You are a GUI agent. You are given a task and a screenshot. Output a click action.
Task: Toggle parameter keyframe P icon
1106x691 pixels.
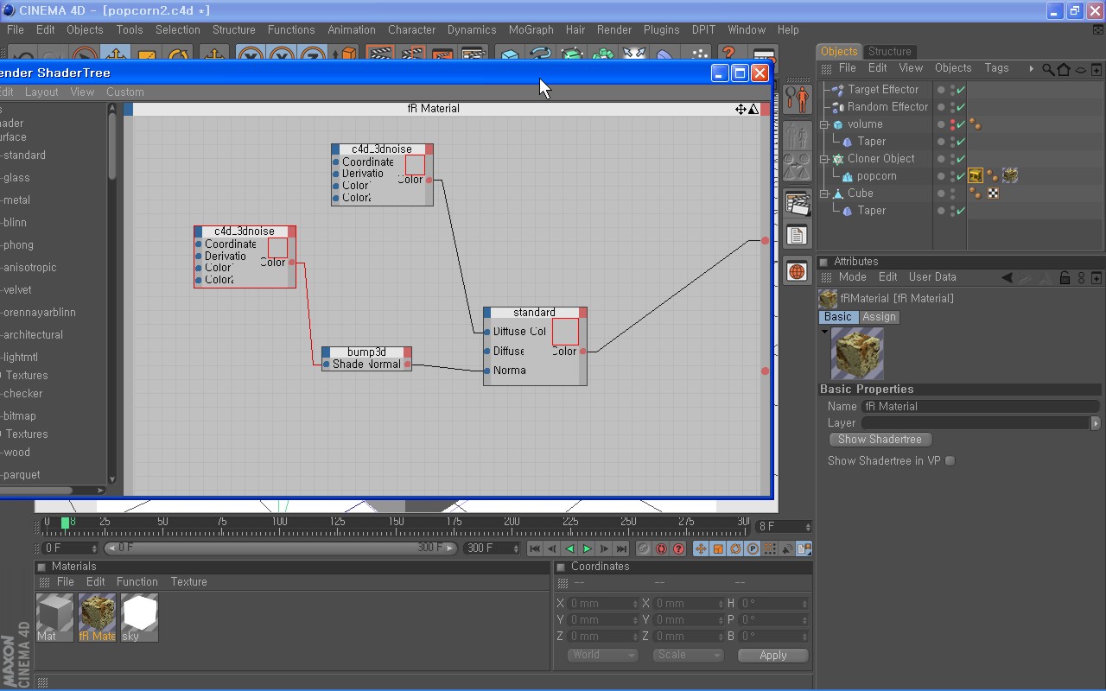pos(753,548)
